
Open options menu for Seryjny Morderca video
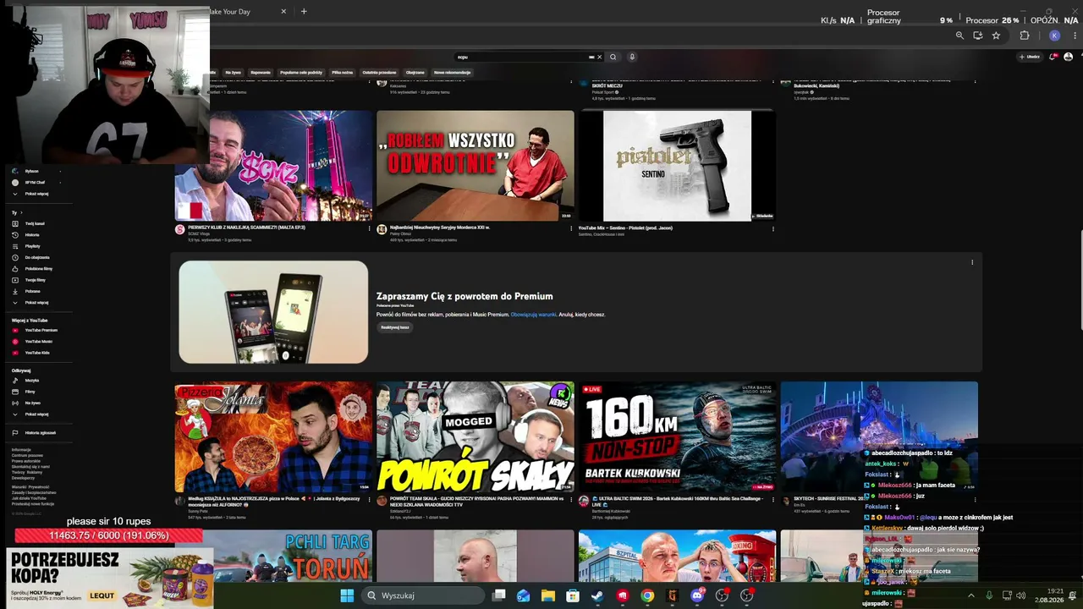coord(571,228)
